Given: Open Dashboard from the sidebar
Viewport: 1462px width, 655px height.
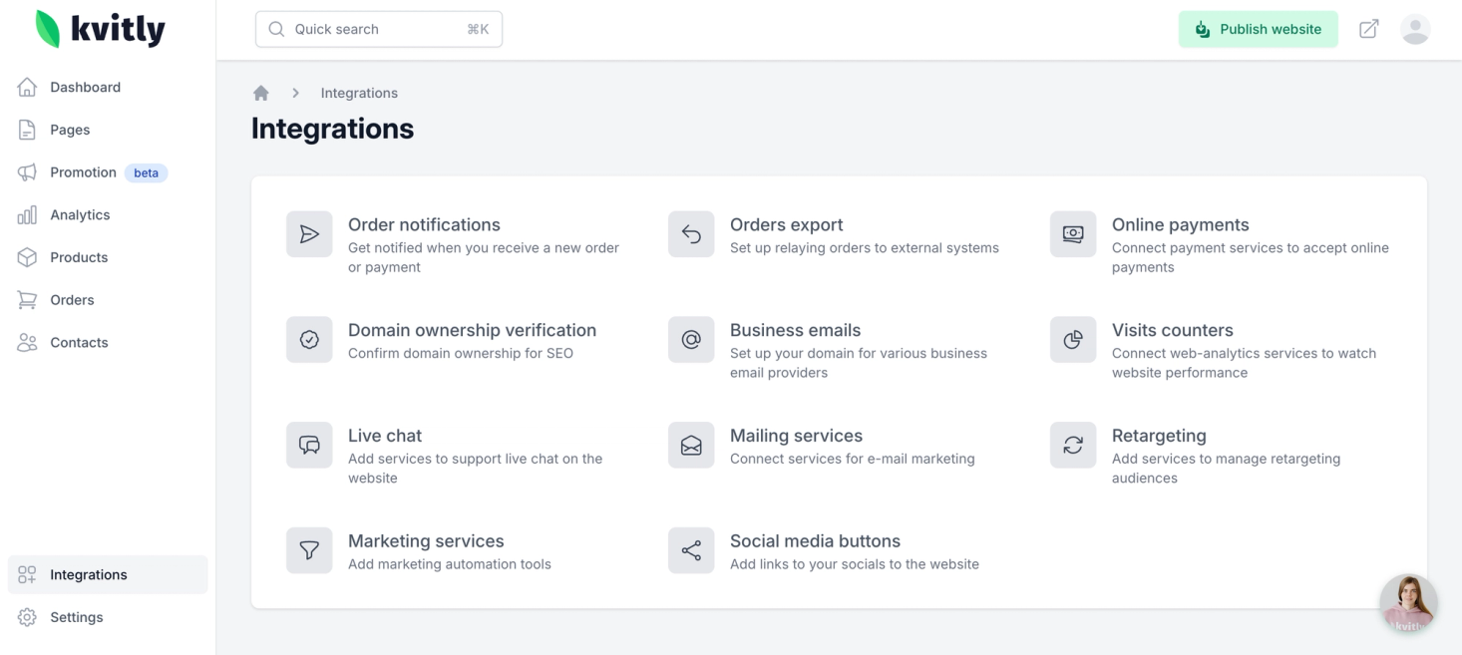Looking at the screenshot, I should click(85, 87).
